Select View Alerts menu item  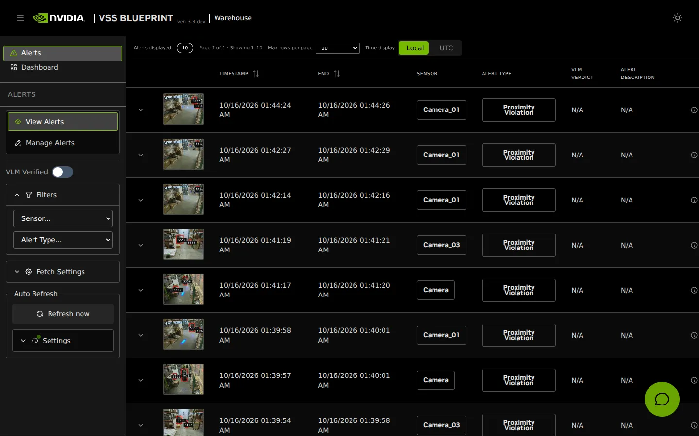pyautogui.click(x=63, y=122)
